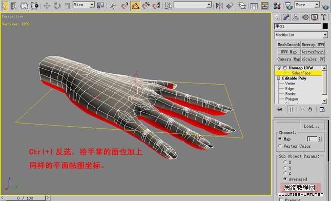Toggle the Percent Snap icon
331x201 pixels.
tap(146, 6)
